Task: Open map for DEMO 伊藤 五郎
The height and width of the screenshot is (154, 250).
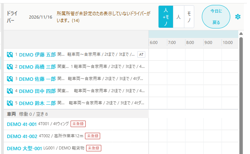Action: coord(10,55)
